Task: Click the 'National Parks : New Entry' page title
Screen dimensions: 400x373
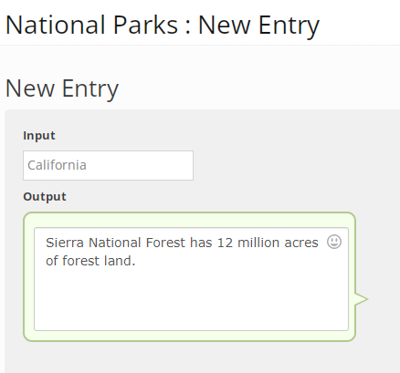Action: pos(163,26)
